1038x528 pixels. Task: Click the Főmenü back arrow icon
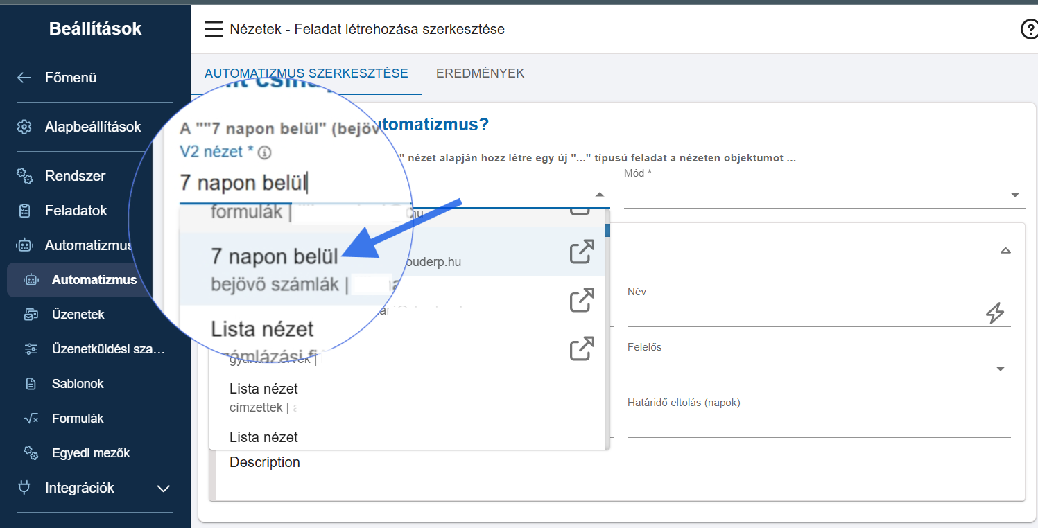[x=24, y=78]
